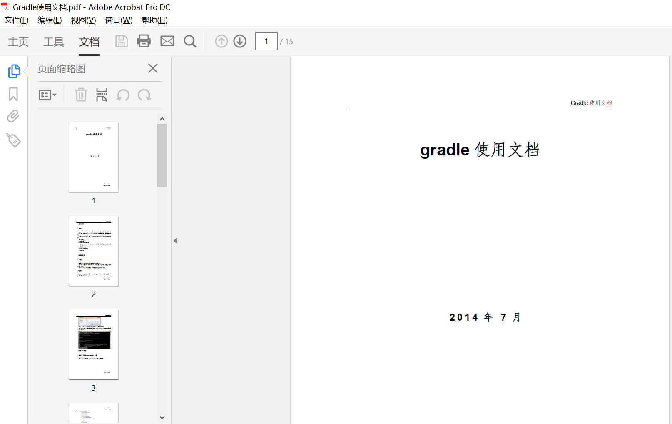Click the '2014 年 7 月' date text
The height and width of the screenshot is (424, 672).
[485, 317]
